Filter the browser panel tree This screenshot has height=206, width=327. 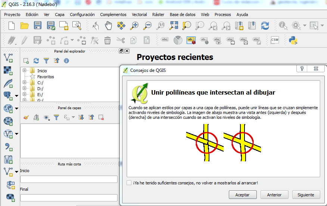(x=46, y=61)
